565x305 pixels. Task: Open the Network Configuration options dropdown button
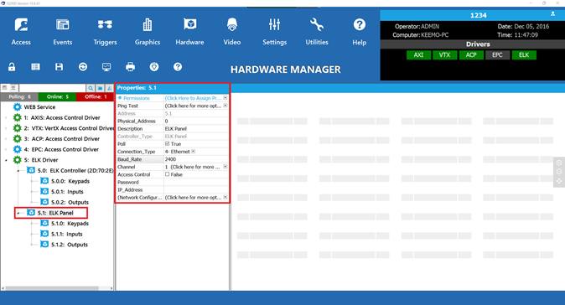pyautogui.click(x=225, y=198)
